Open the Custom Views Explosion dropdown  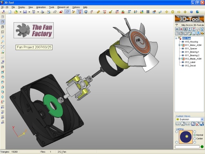pyautogui.click(x=202, y=120)
